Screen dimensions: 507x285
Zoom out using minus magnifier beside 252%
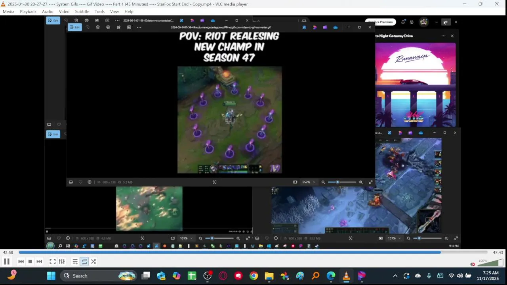pos(323,182)
